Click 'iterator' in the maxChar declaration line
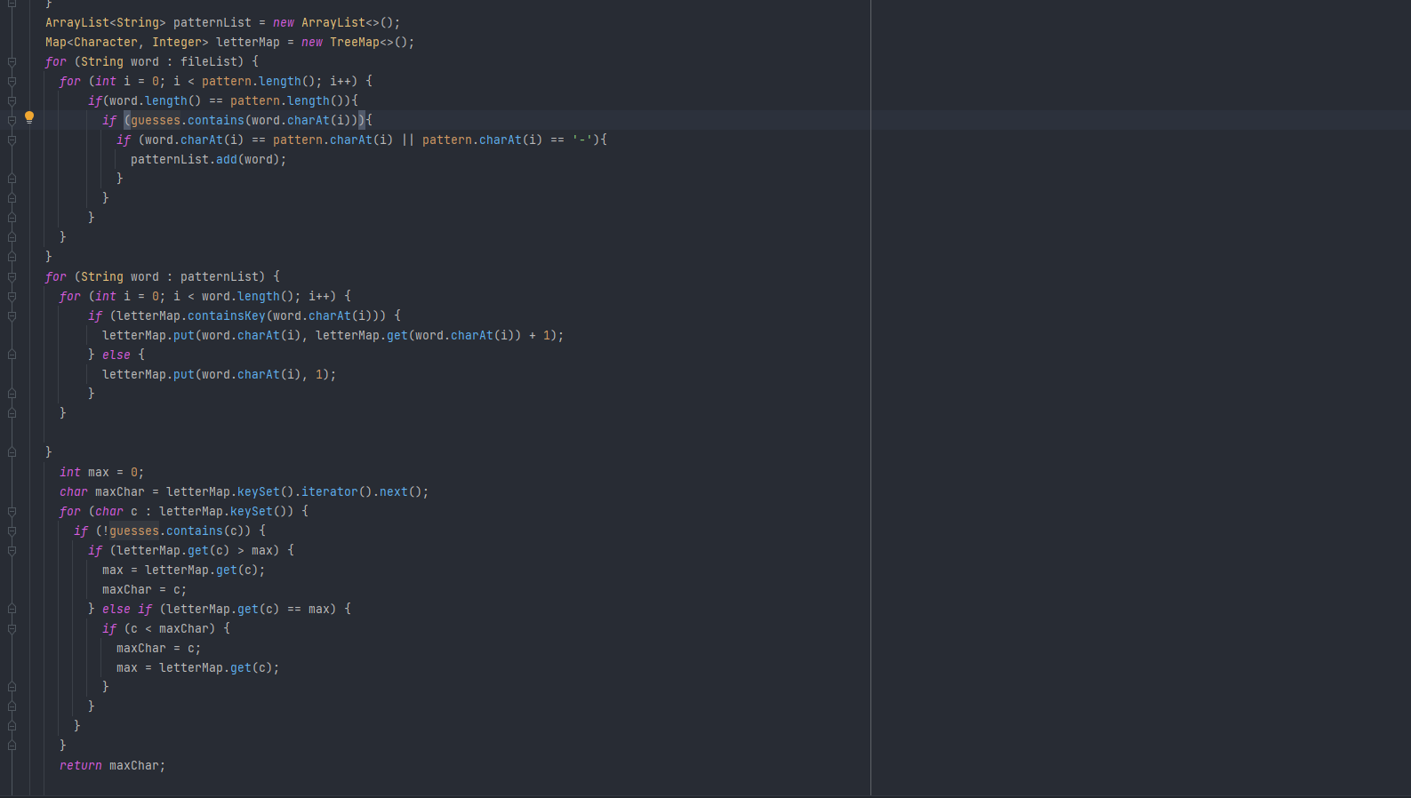Image resolution: width=1411 pixels, height=798 pixels. point(329,492)
